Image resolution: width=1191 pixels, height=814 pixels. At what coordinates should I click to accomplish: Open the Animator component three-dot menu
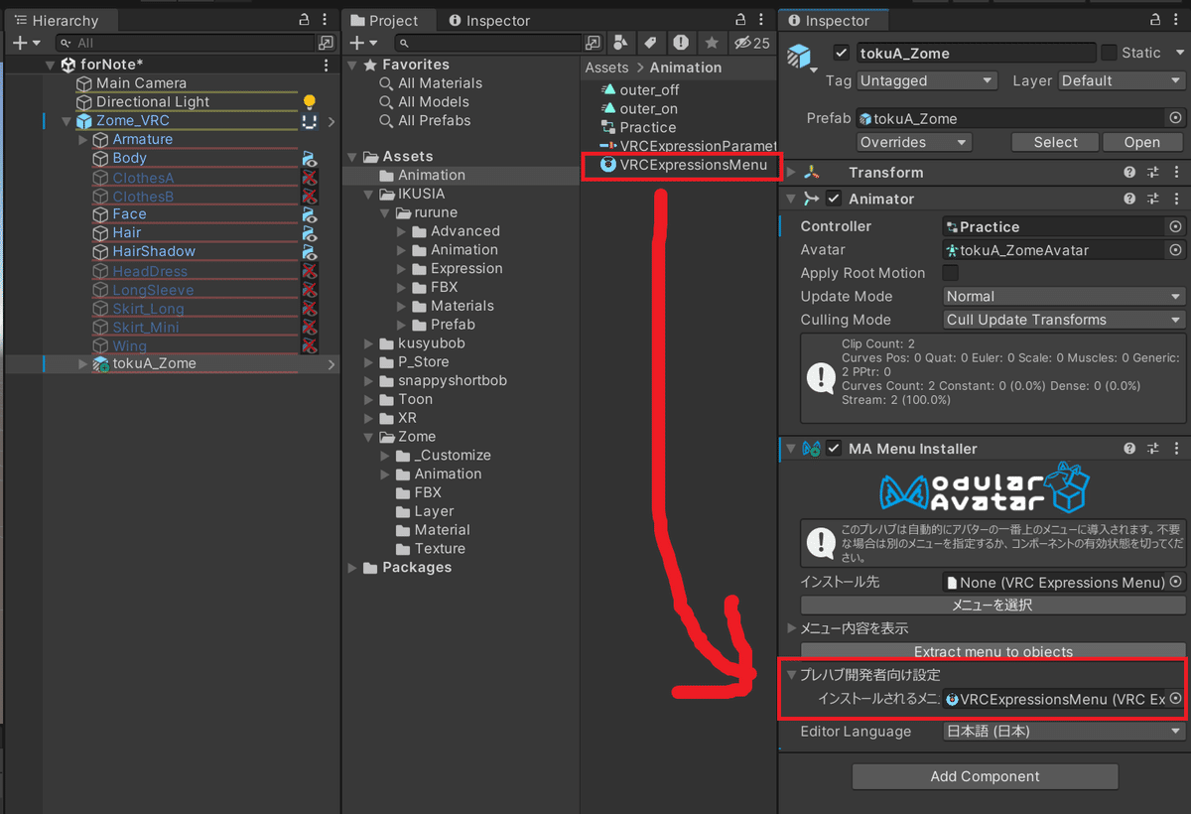(1179, 198)
